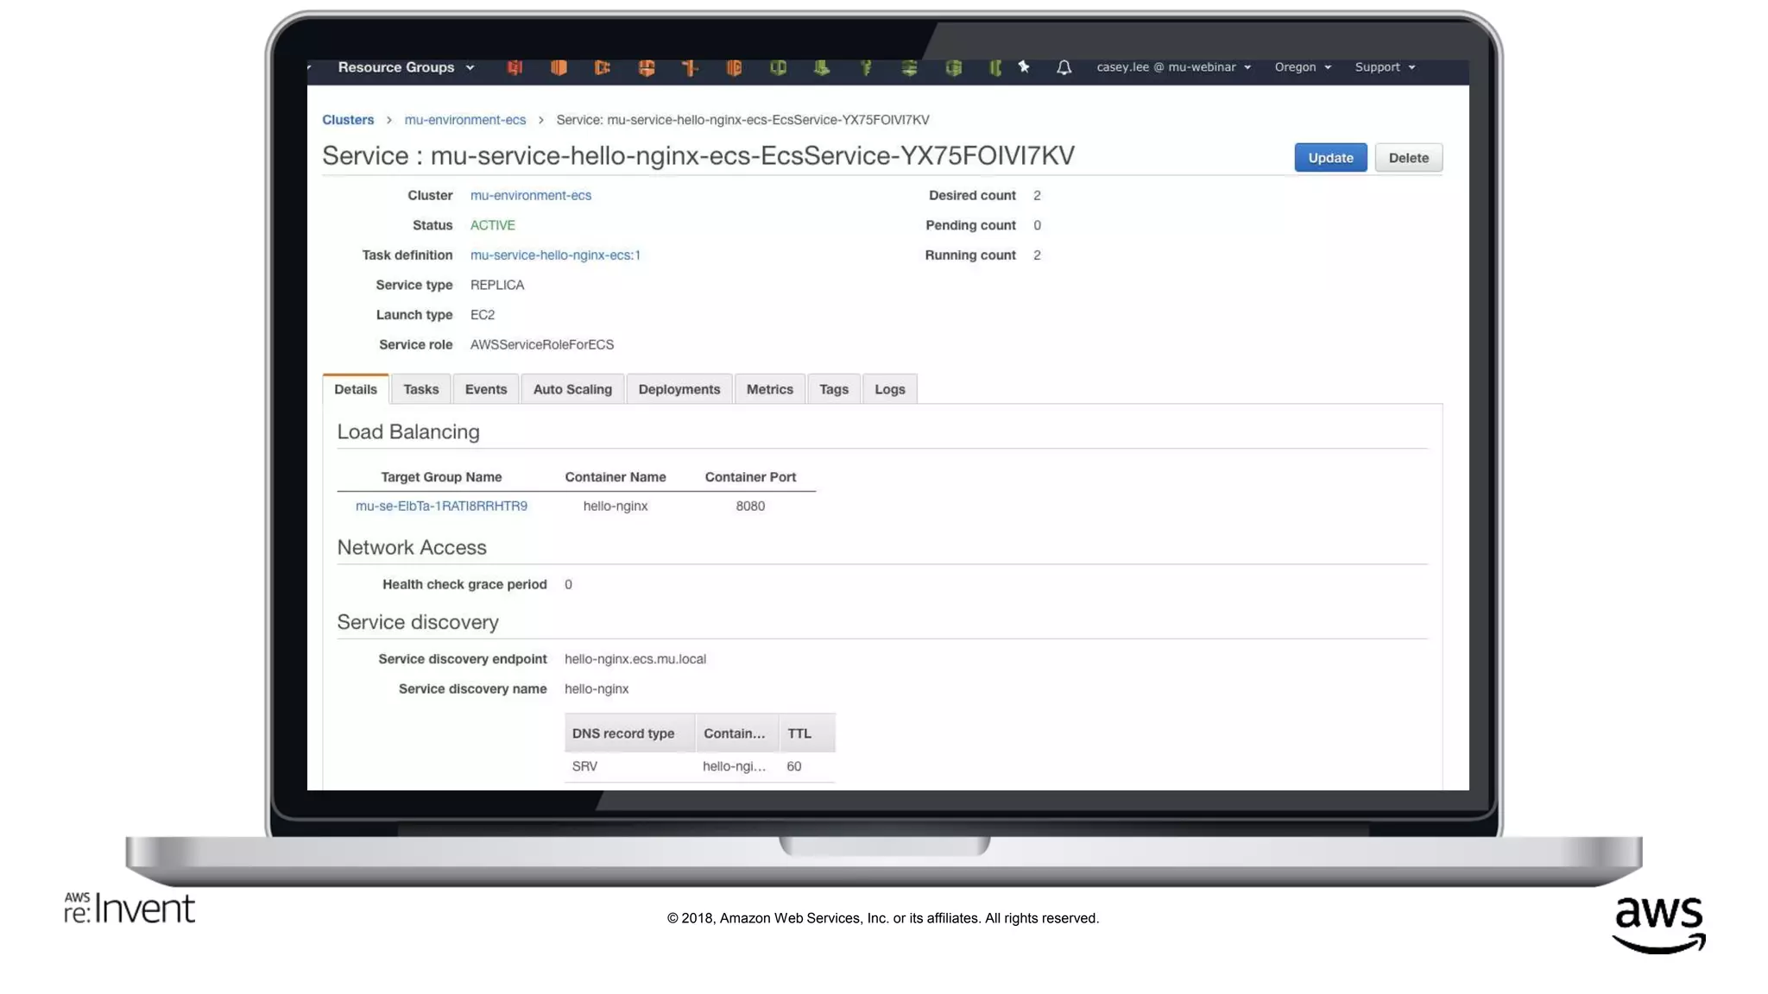Open target group mu-se-ElbTa-1RATI8RRHTR9 link

click(441, 506)
